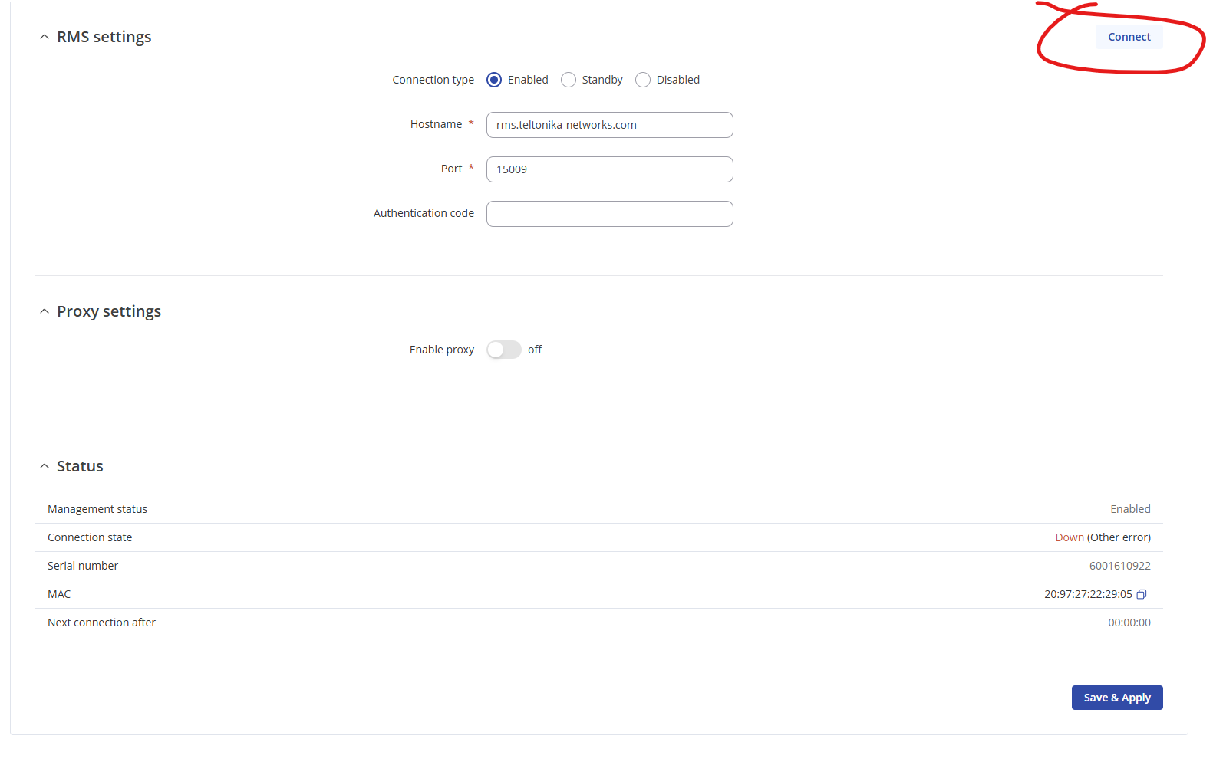This screenshot has width=1213, height=759.
Task: Click into the Port field
Action: [x=609, y=169]
